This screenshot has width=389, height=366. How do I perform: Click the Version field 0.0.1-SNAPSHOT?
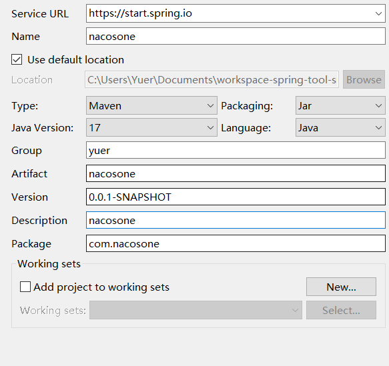point(236,197)
